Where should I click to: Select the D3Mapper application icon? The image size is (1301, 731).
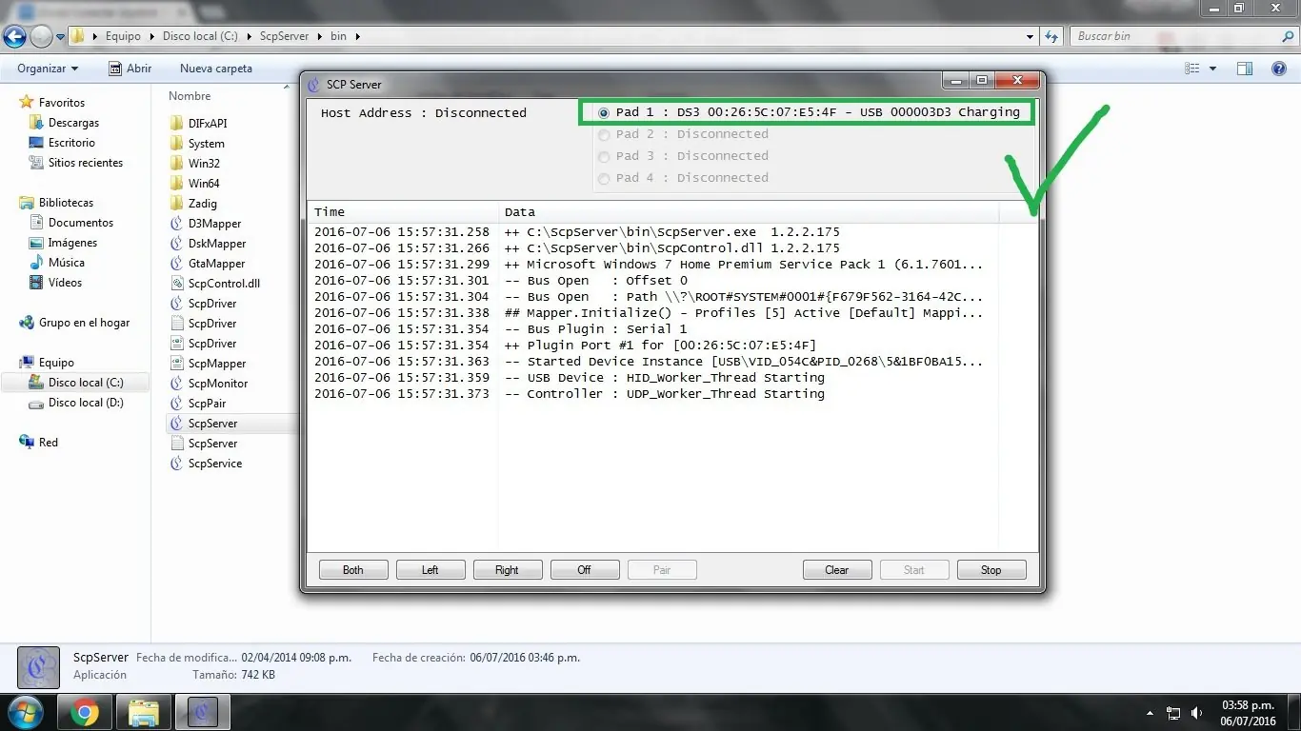[176, 224]
